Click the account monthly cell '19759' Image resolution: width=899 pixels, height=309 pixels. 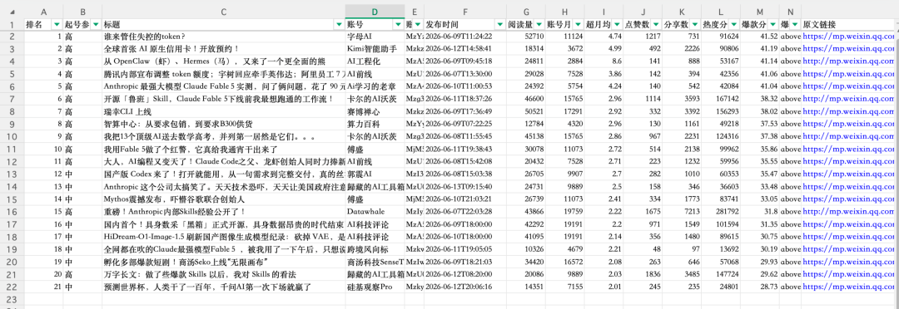point(564,211)
